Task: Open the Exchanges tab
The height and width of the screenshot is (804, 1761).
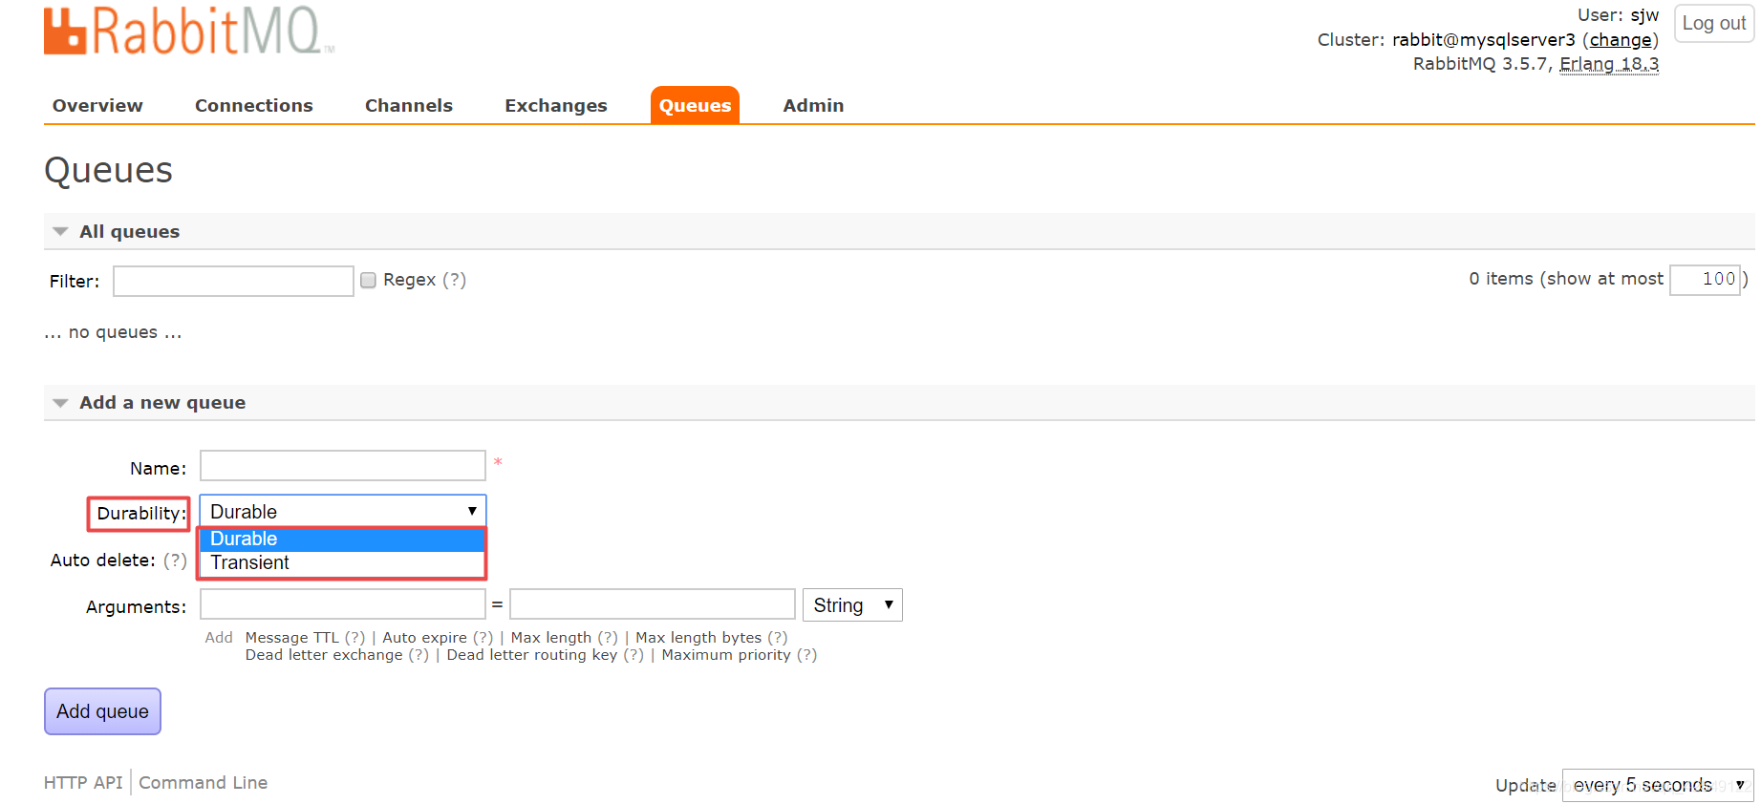Action: coord(556,106)
